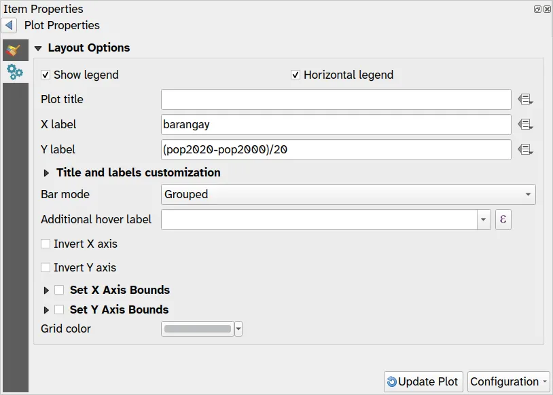Collapse the Layout Options section
553x395 pixels.
coord(38,48)
